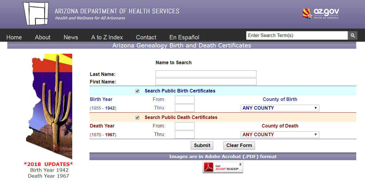The image size is (365, 182).
Task: Go to the Home menu item
Action: click(x=14, y=37)
